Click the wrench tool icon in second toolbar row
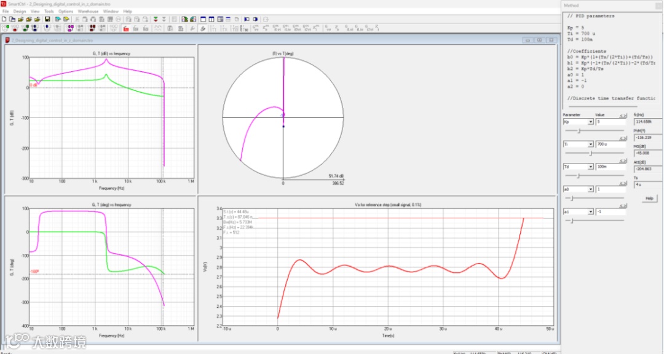This screenshot has height=354, width=664. click(x=192, y=28)
